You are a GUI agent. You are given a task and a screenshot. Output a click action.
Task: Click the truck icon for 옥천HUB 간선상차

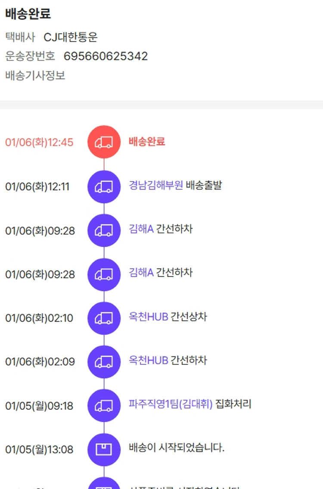(x=104, y=318)
